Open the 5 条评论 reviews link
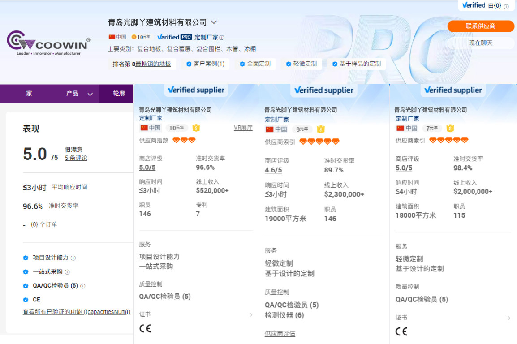The image size is (517, 344). click(76, 158)
